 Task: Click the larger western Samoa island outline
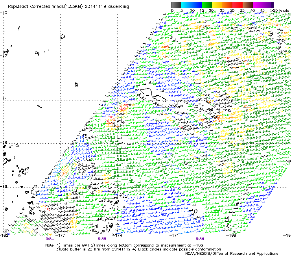(x=146, y=92)
